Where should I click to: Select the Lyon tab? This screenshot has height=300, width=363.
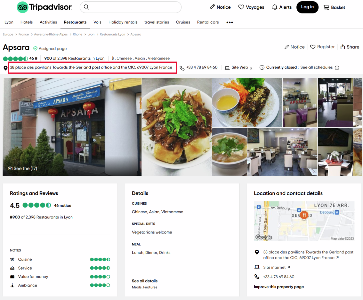(9, 22)
